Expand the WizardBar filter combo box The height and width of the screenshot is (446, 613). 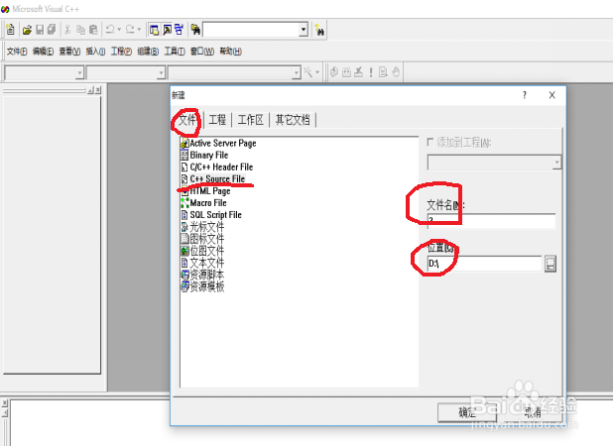pos(161,72)
